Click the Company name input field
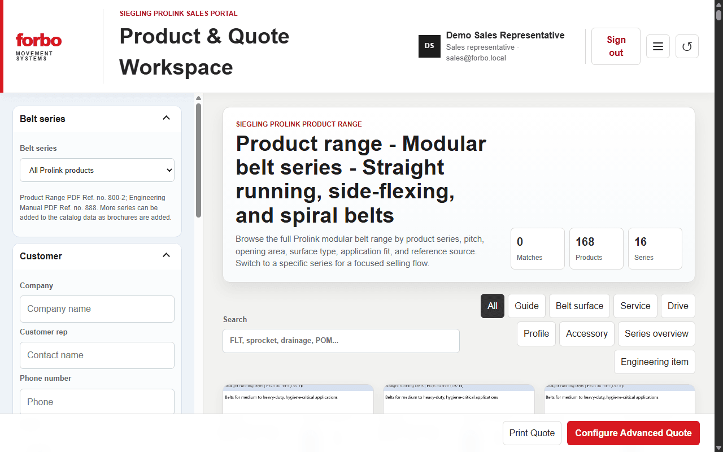 (x=97, y=308)
